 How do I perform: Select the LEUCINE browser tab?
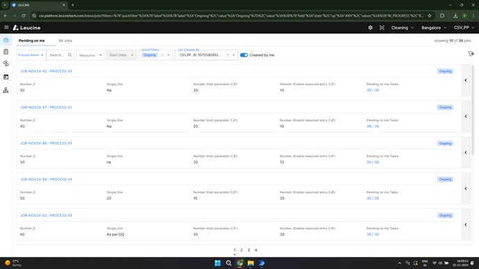tap(38, 5)
